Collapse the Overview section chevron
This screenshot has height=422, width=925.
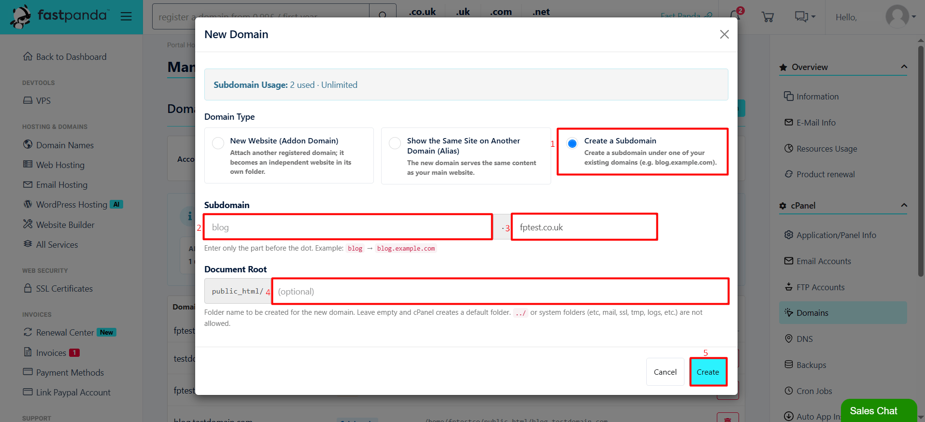pyautogui.click(x=904, y=67)
